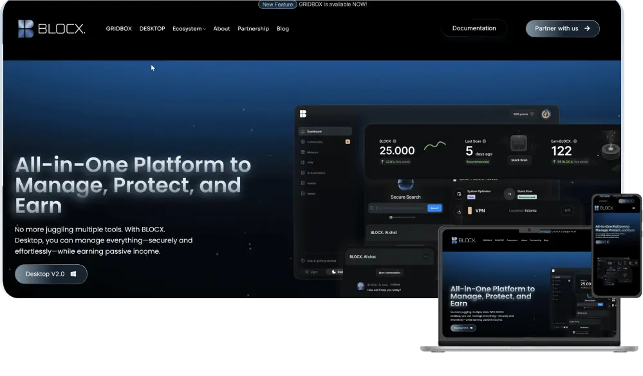Select Health in the mockup sidebar

[308, 183]
